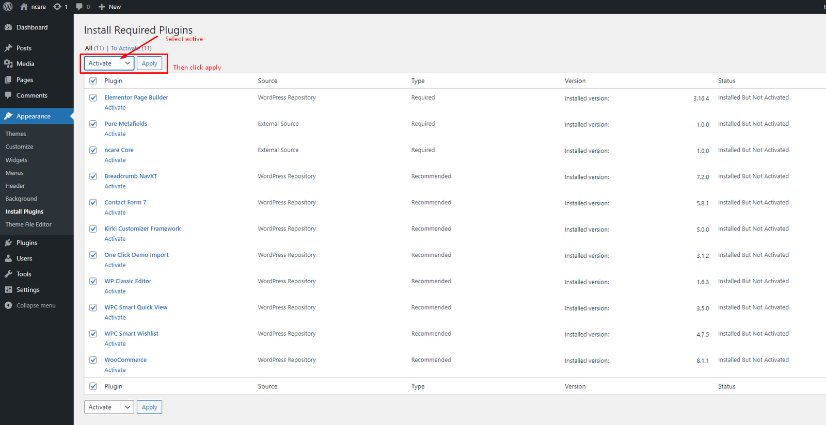Open the WooCommerce plugin link
The image size is (826, 425).
tap(125, 360)
